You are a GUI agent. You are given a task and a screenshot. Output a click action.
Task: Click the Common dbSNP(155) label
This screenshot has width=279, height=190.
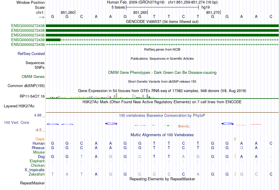(26, 86)
